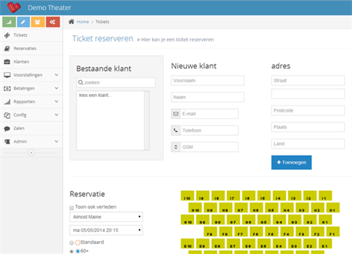Select the Standaard radio option
Image resolution: width=352 pixels, height=254 pixels.
point(71,243)
